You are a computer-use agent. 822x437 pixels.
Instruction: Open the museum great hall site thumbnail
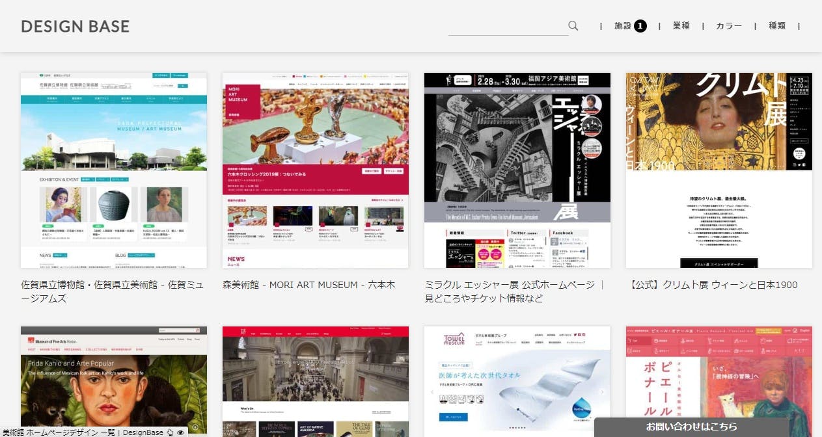316,382
